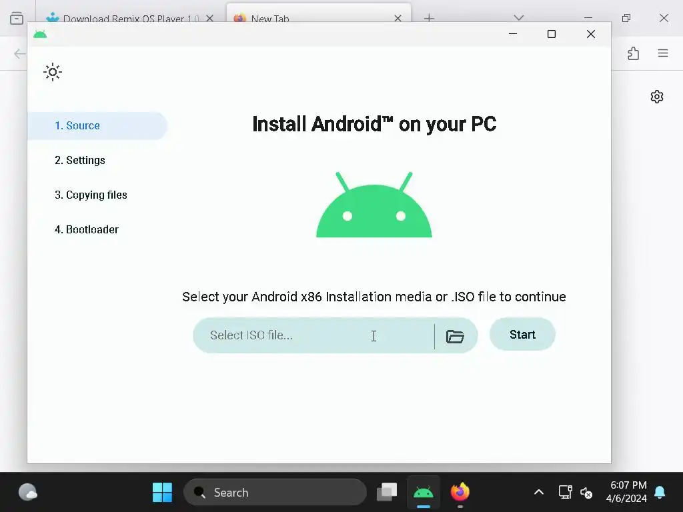Click the network display tray icon
This screenshot has width=683, height=512.
tap(565, 493)
